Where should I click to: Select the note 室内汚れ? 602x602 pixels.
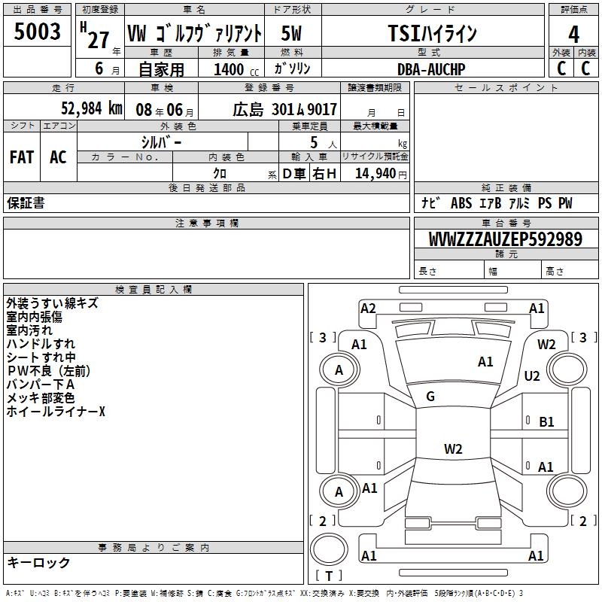click(x=29, y=330)
